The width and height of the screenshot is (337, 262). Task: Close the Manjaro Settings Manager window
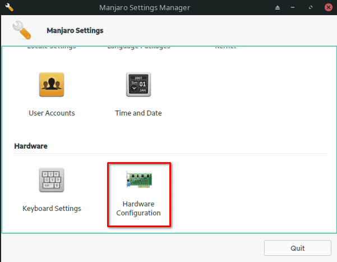pos(329,7)
